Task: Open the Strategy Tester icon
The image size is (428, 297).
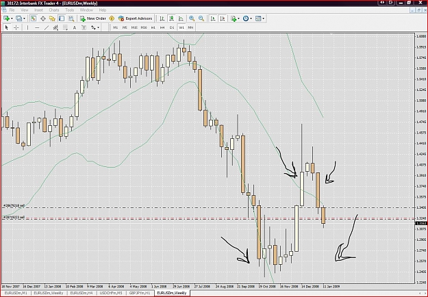Action: pyautogui.click(x=71, y=18)
